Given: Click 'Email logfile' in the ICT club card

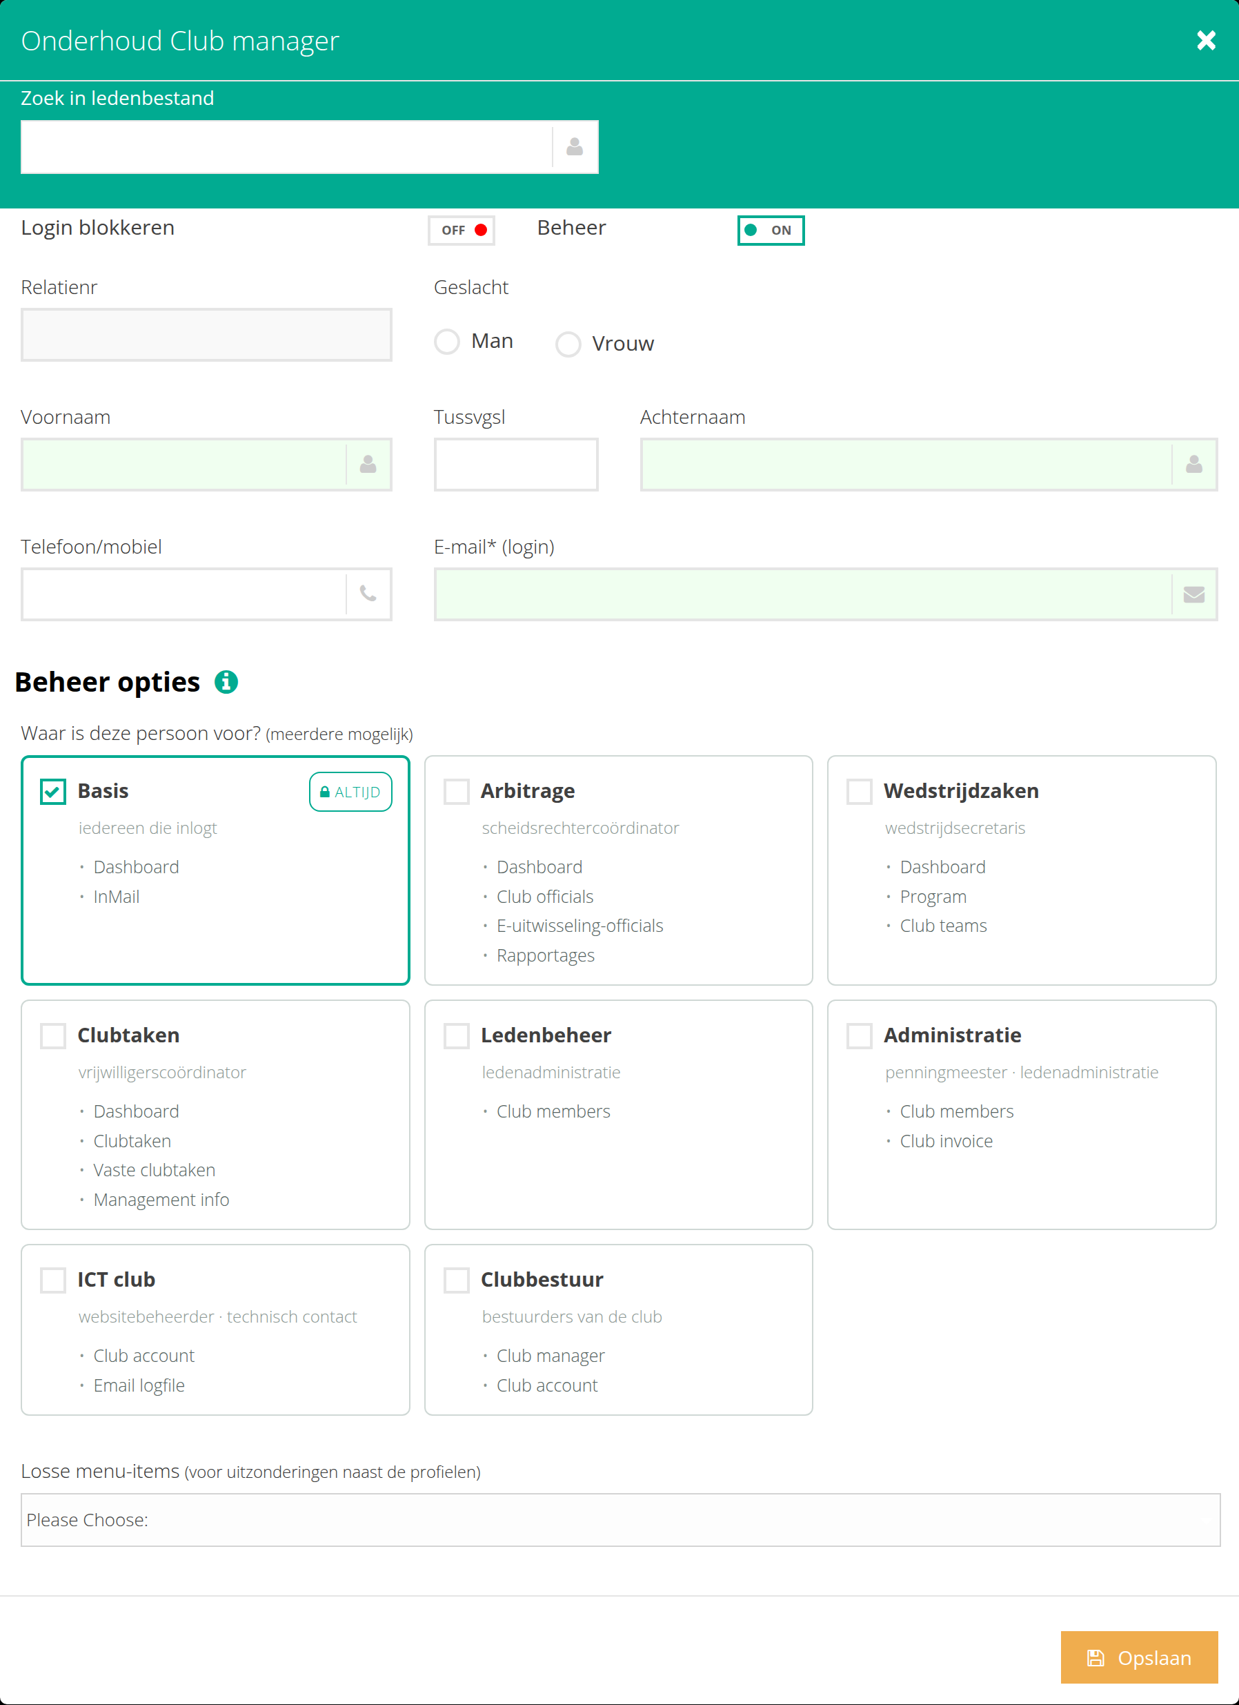Looking at the screenshot, I should click(x=139, y=1385).
